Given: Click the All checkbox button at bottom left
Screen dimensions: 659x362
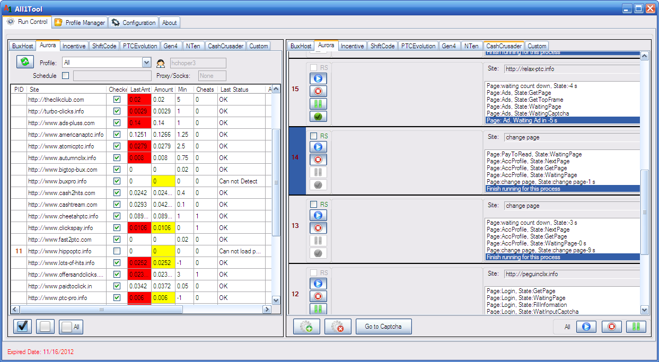Looking at the screenshot, I should coord(71,327).
